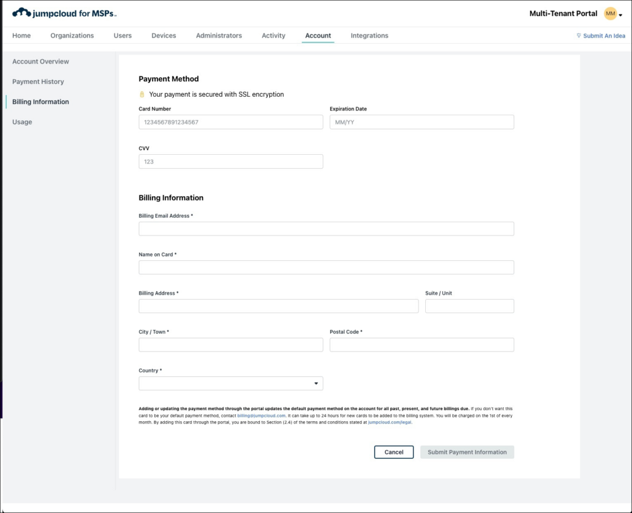Select Usage in the sidebar

click(x=22, y=122)
